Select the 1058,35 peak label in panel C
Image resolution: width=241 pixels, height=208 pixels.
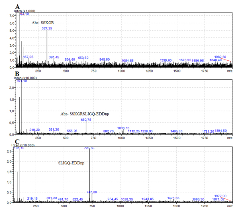click(127, 200)
